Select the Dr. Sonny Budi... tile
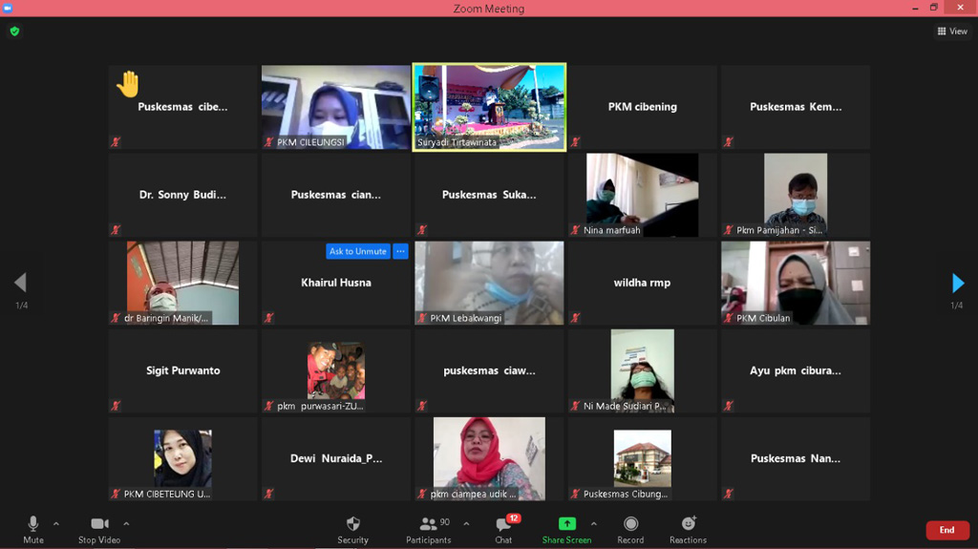 pos(182,196)
